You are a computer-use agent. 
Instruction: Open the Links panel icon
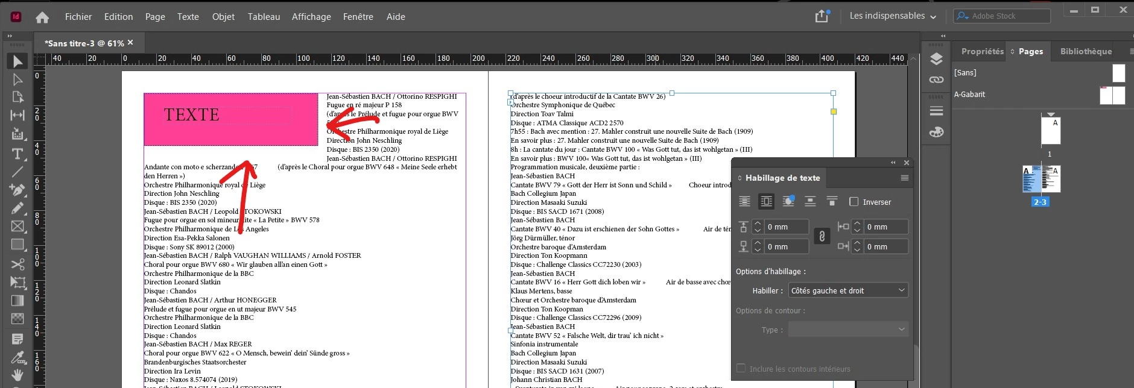(936, 80)
